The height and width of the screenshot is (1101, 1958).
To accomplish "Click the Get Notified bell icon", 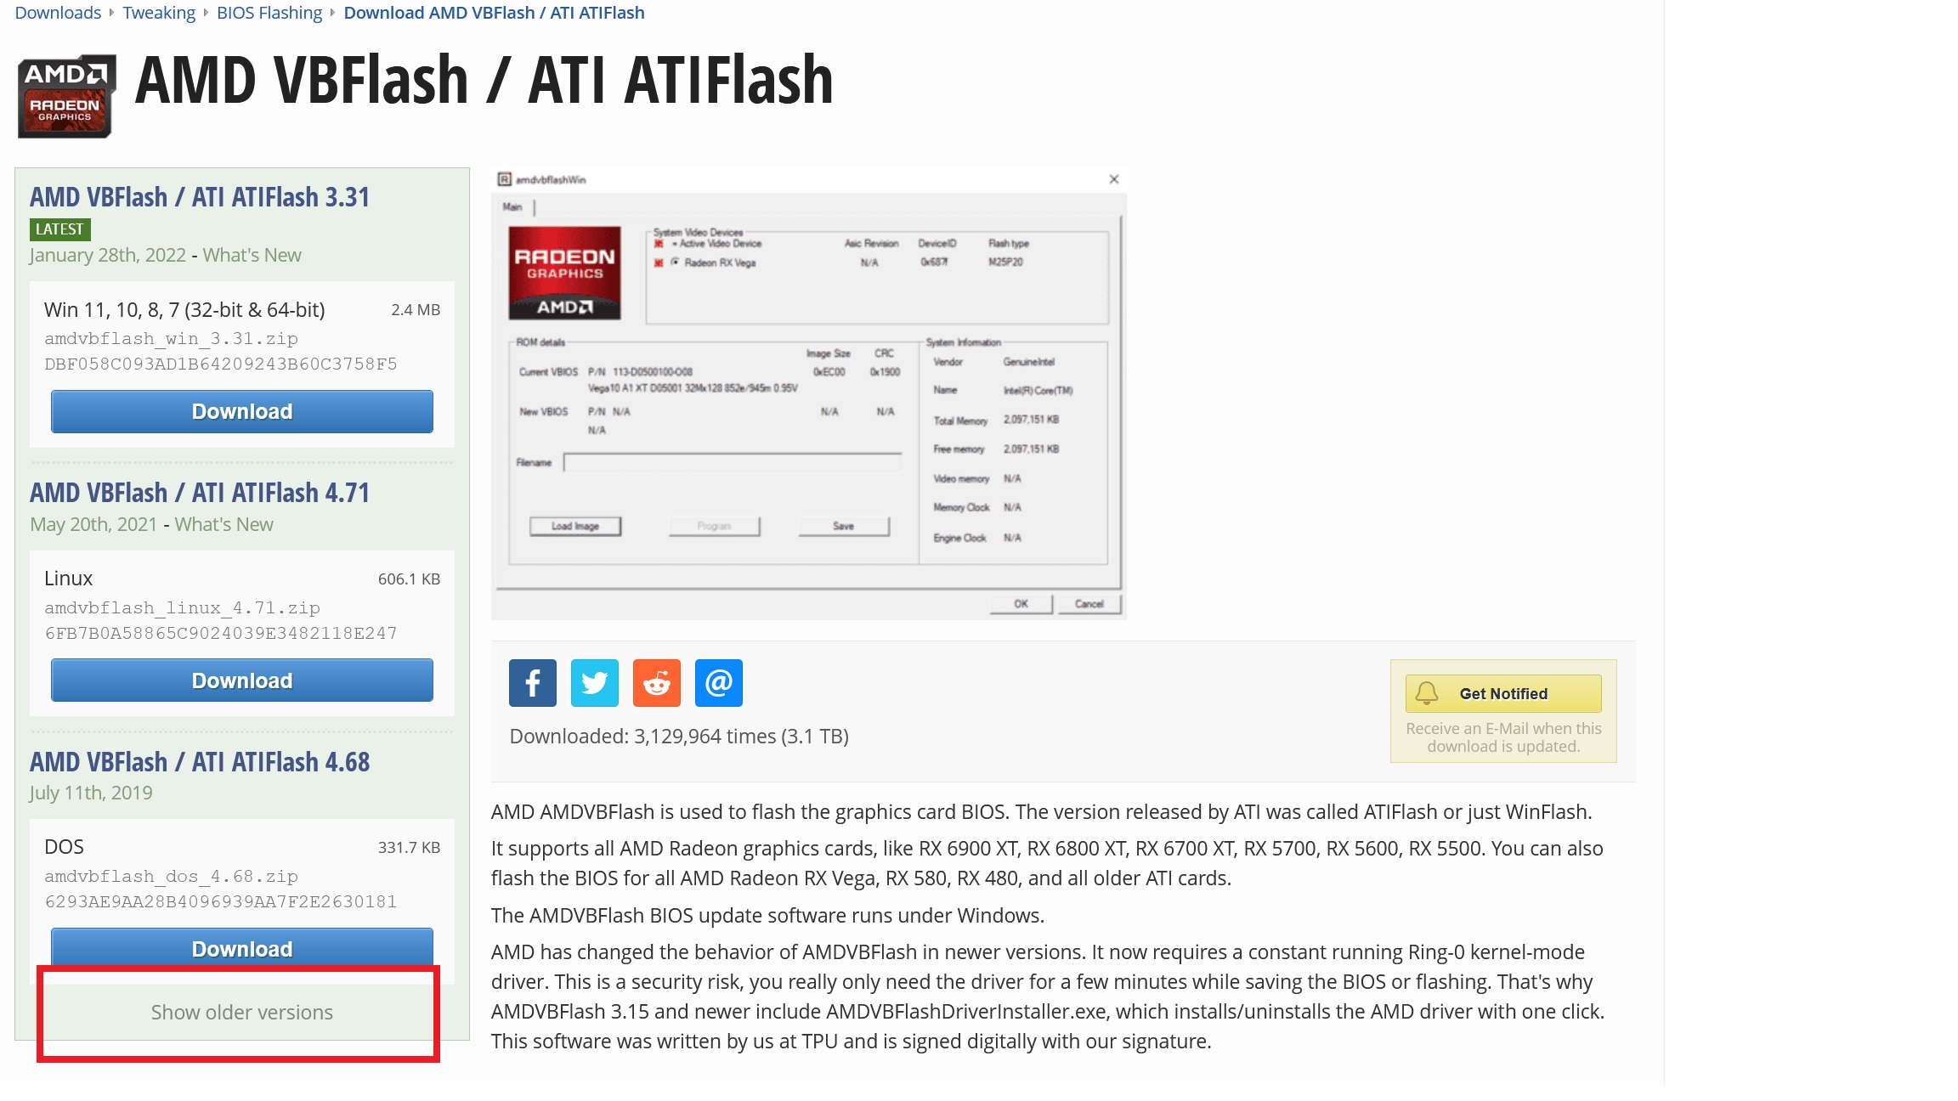I will (1425, 692).
